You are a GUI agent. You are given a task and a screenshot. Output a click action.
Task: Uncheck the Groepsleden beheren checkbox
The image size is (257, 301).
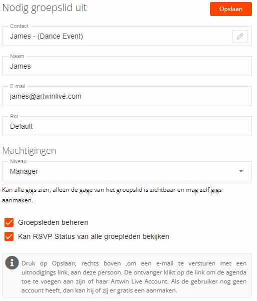click(x=9, y=222)
